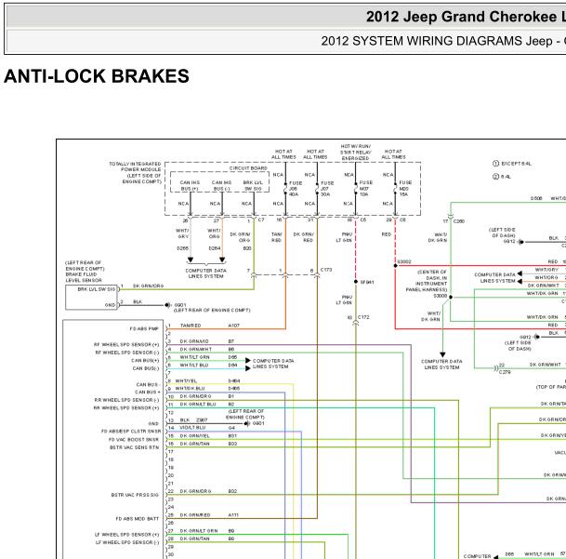Click the CAN IHS BUS (+) label

190,186
